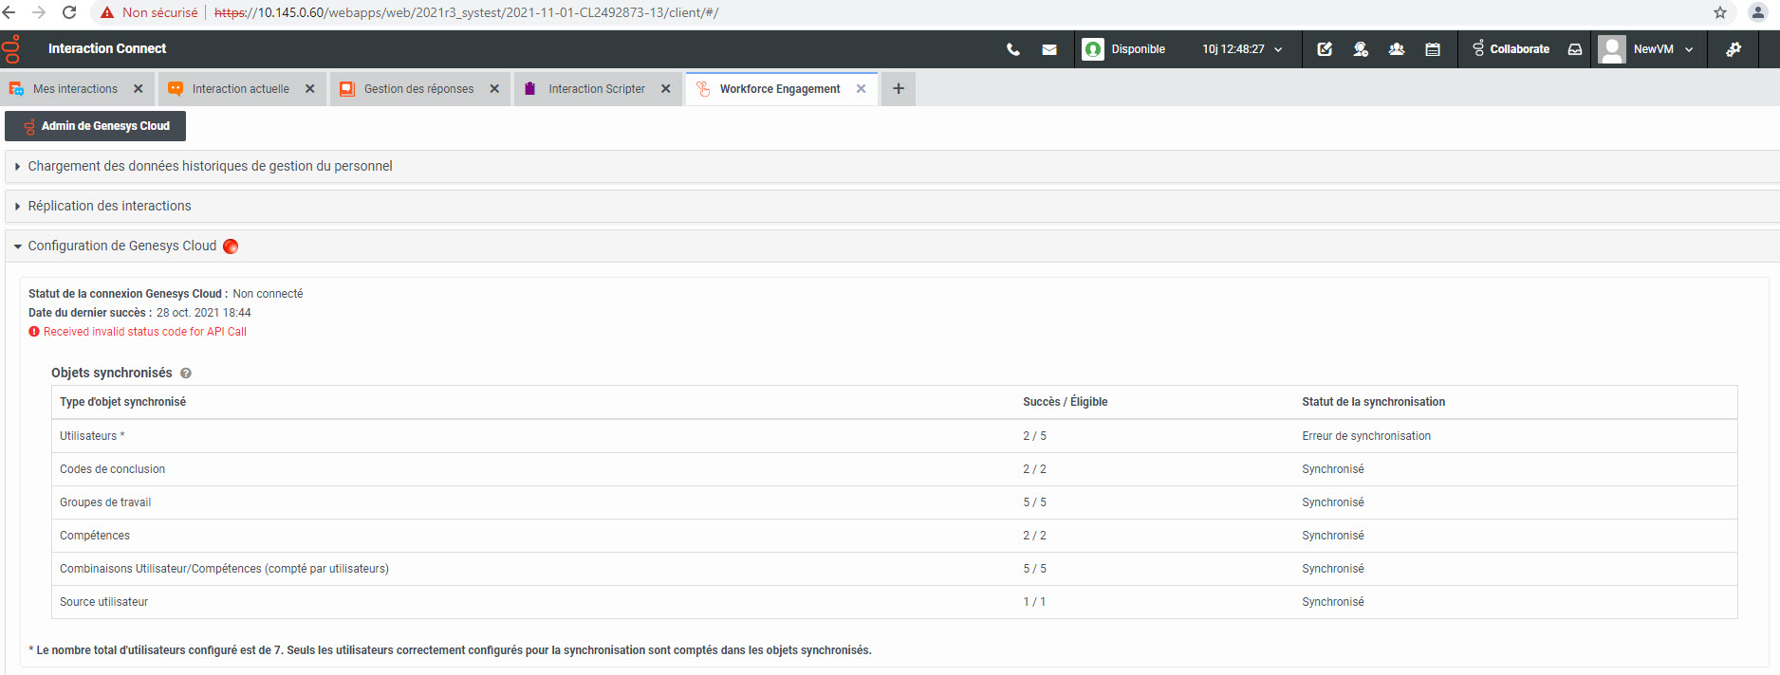
Task: Click the Collaborate button
Action: [1511, 49]
